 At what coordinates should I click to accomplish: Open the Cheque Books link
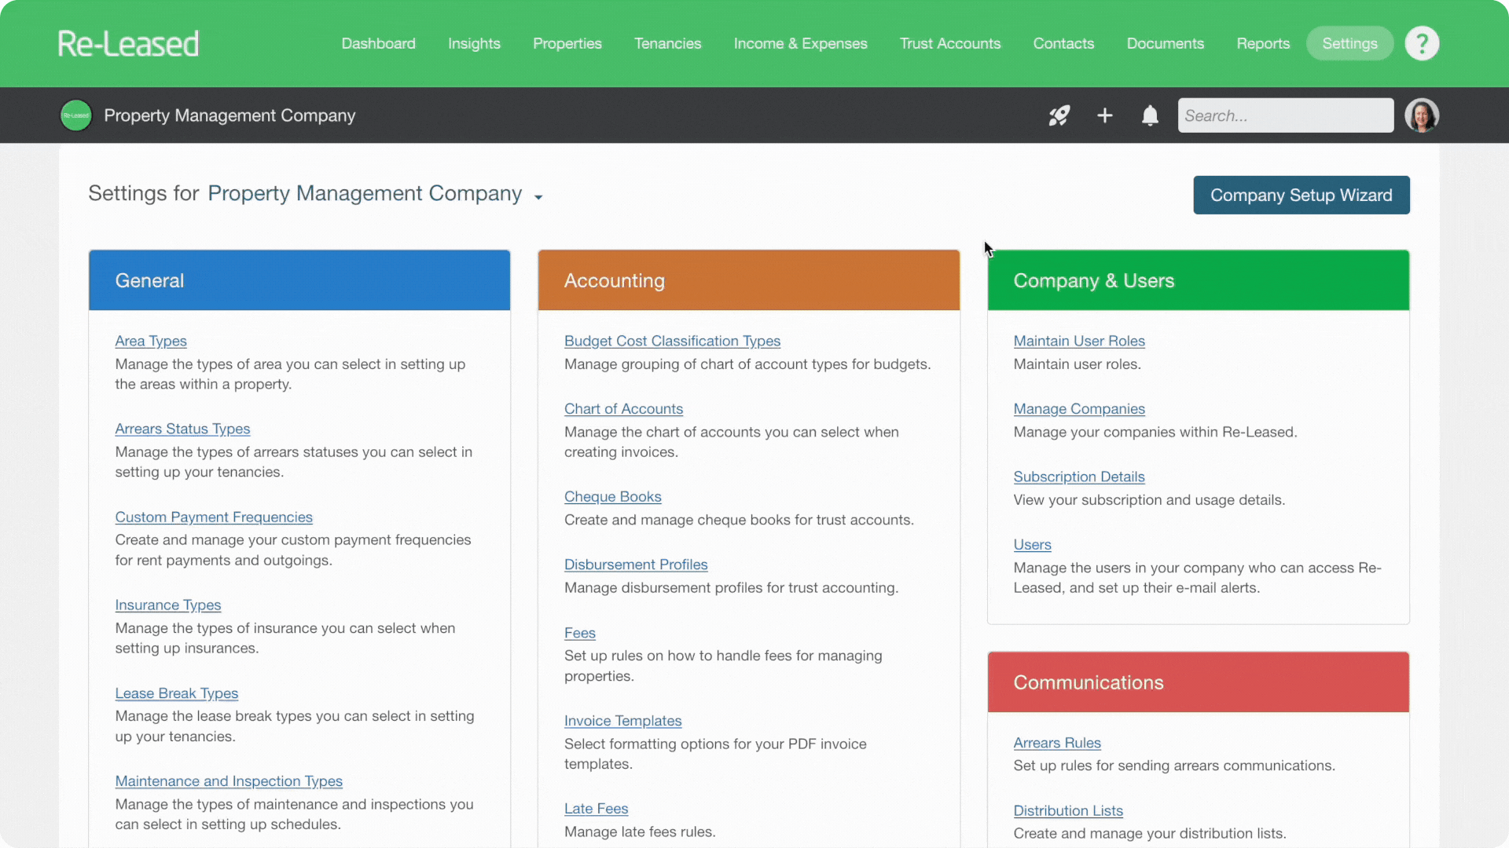pyautogui.click(x=612, y=496)
